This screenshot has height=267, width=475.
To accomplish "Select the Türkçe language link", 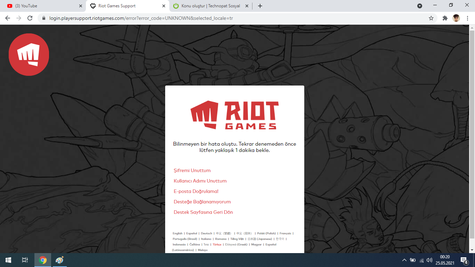I will [x=217, y=245].
